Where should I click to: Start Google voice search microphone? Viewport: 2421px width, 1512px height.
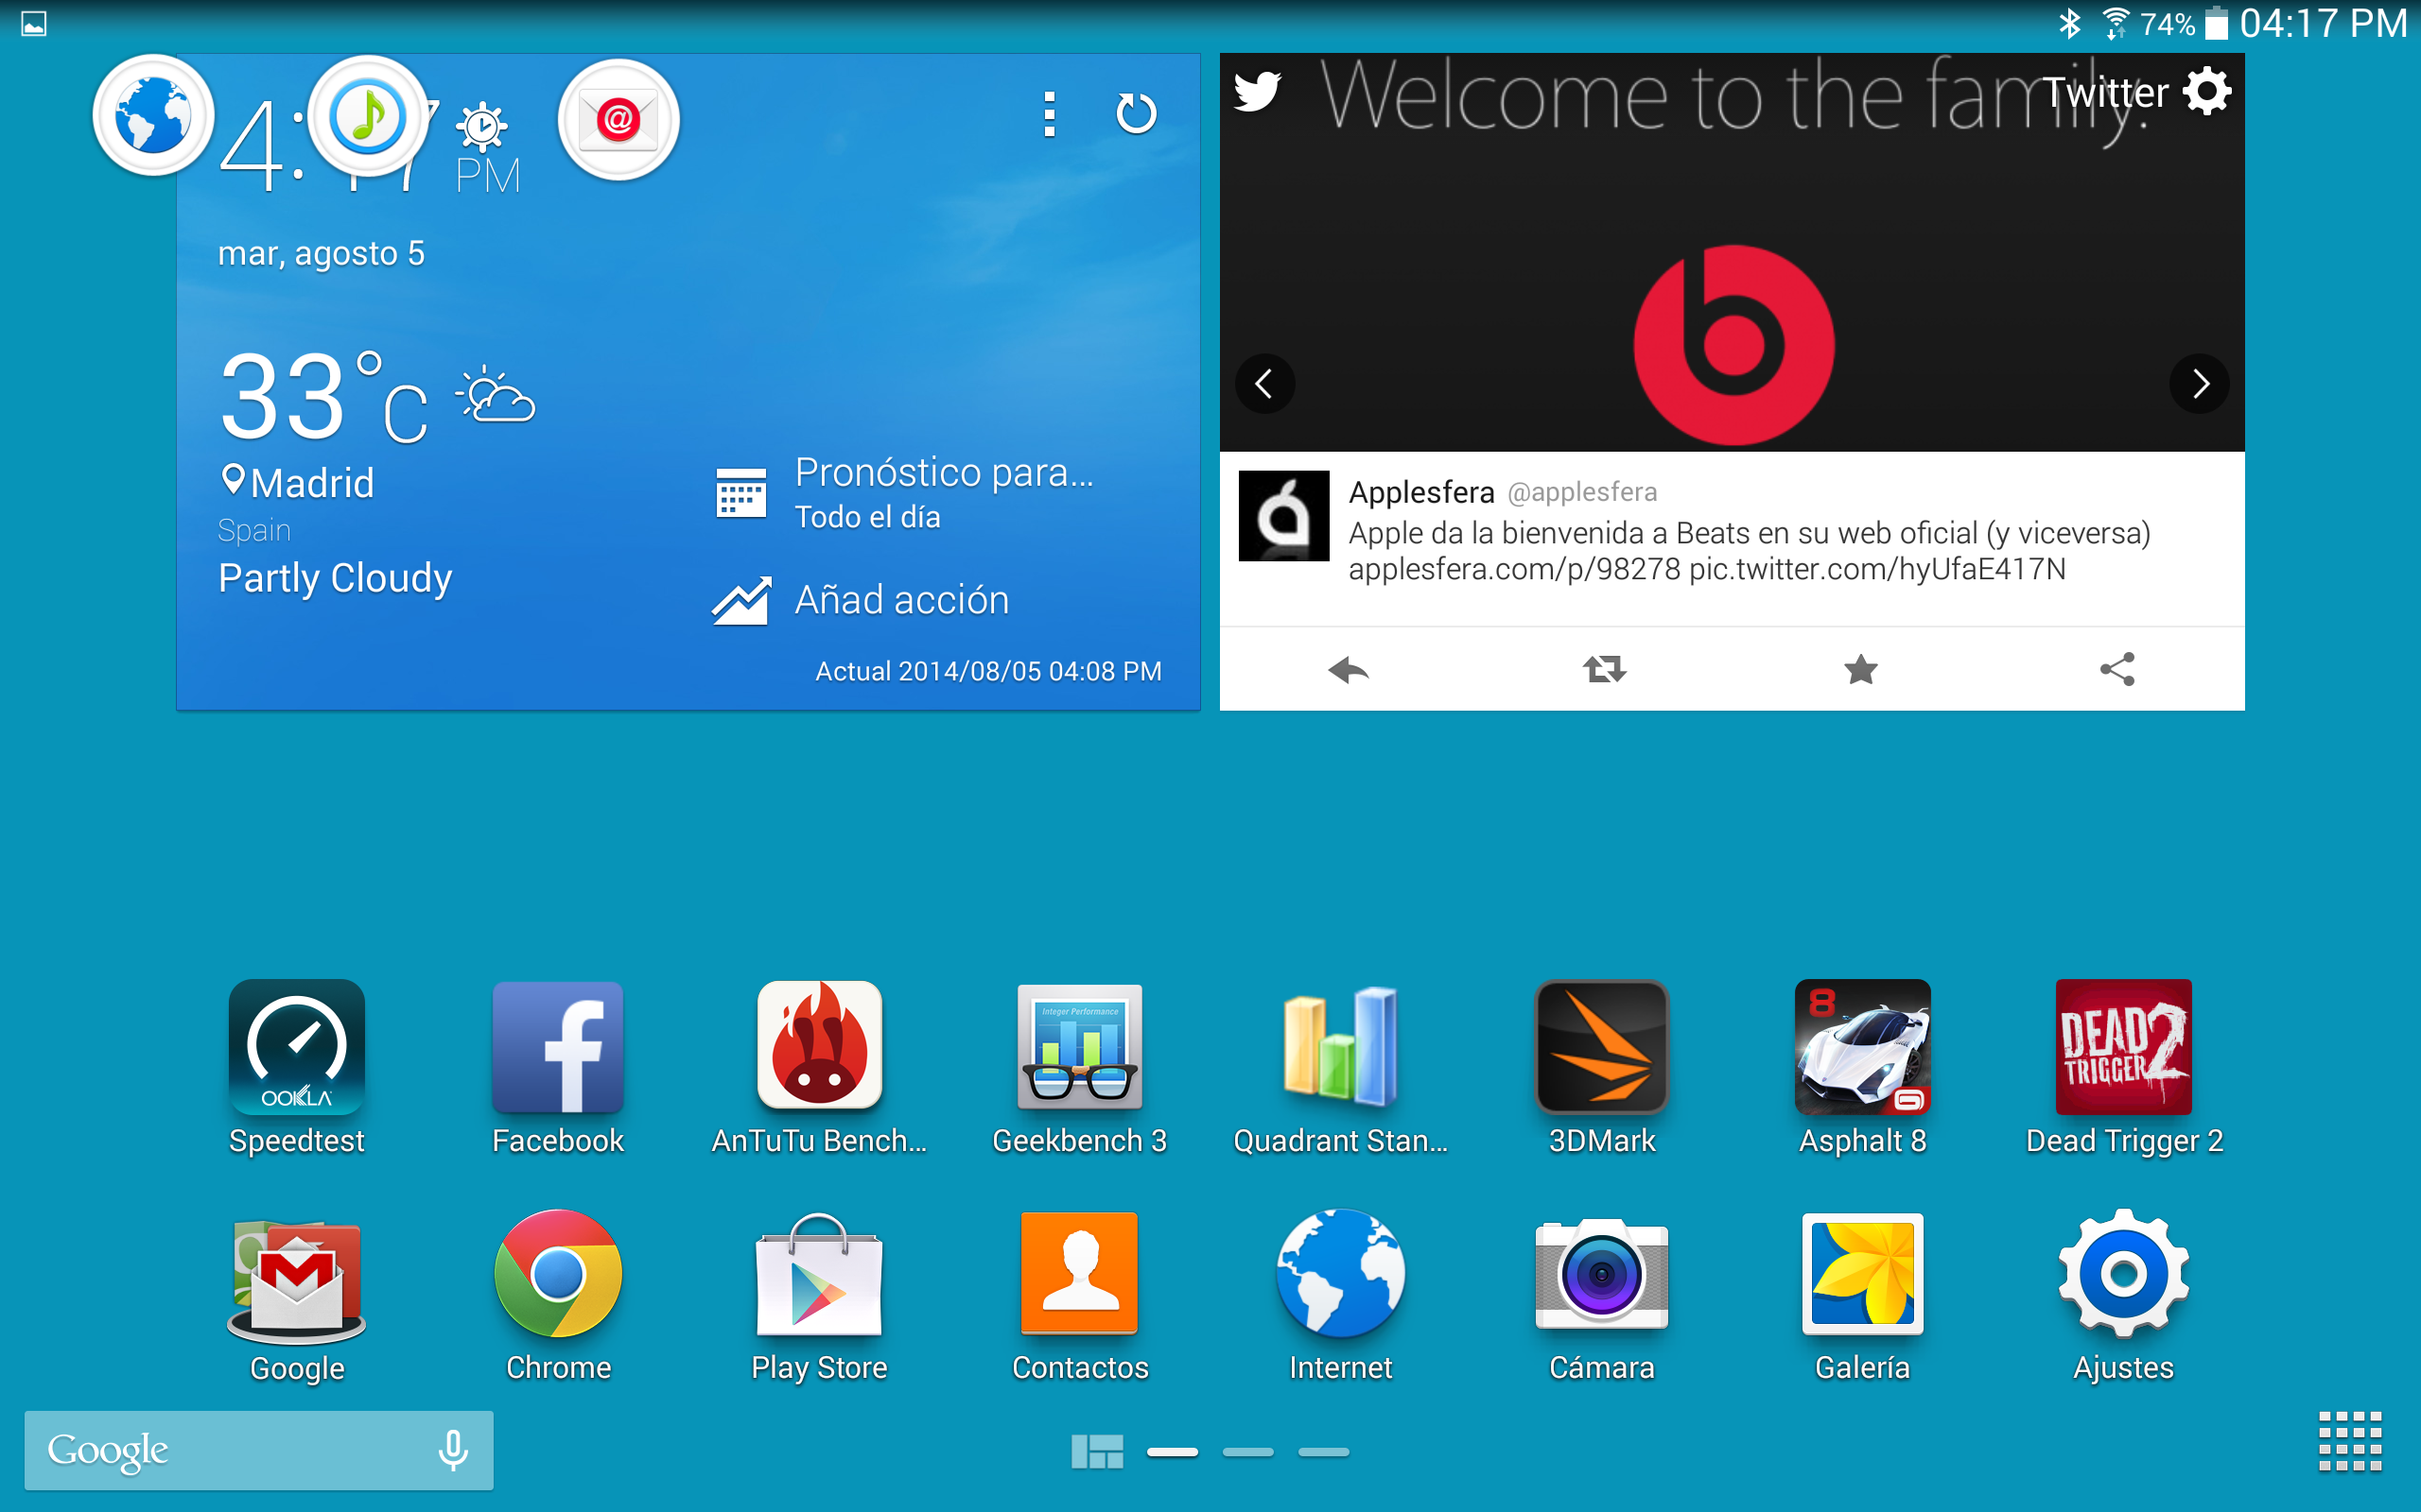453,1449
